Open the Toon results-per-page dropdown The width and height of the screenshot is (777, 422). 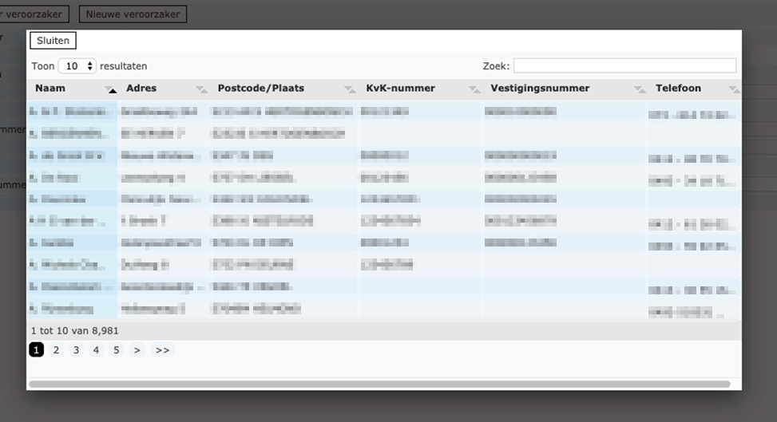[x=77, y=66]
